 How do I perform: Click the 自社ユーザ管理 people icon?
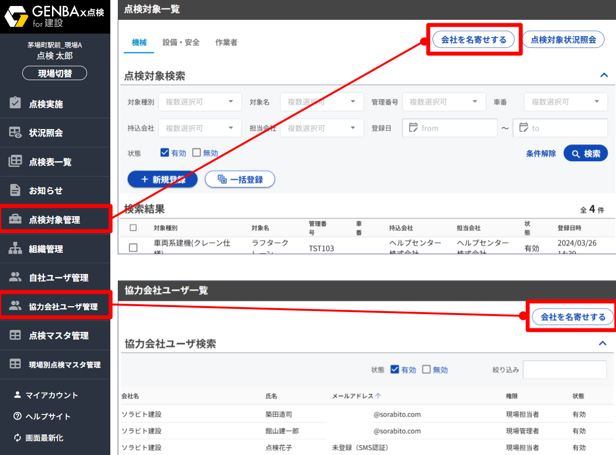(x=15, y=277)
